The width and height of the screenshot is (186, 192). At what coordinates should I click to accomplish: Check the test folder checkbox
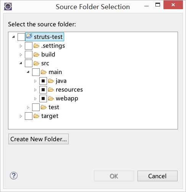36,107
